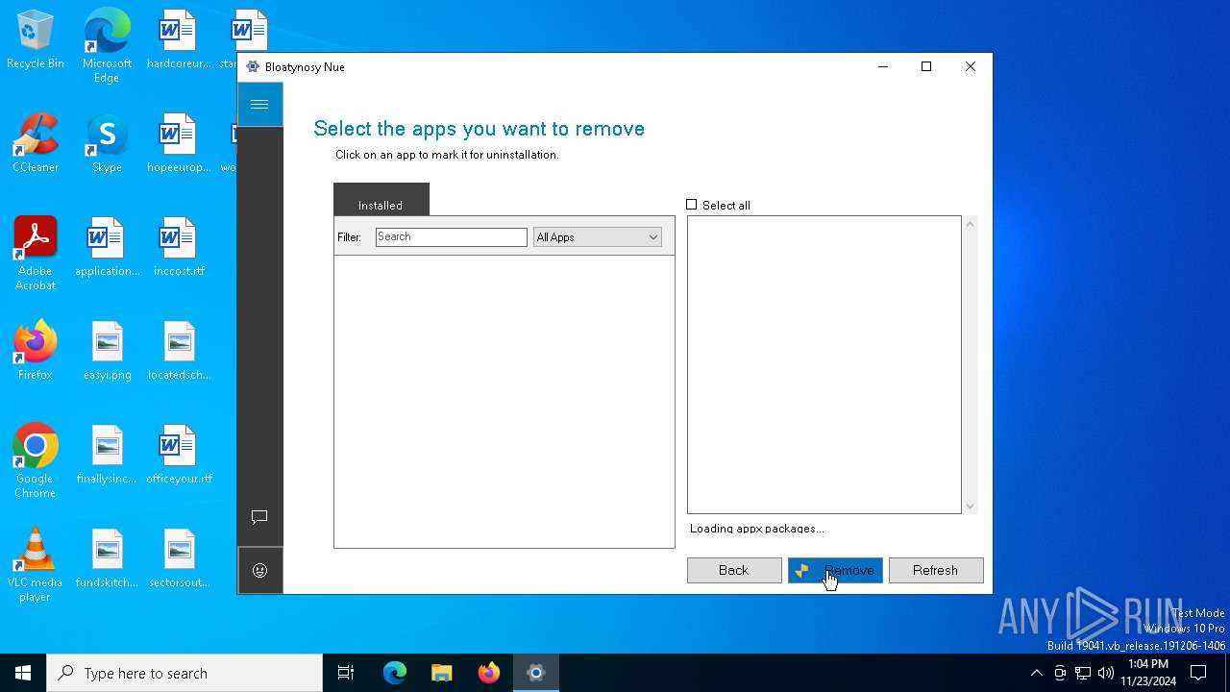Image resolution: width=1230 pixels, height=692 pixels.
Task: Select the officeyour.rtf document icon
Action: coord(179,455)
